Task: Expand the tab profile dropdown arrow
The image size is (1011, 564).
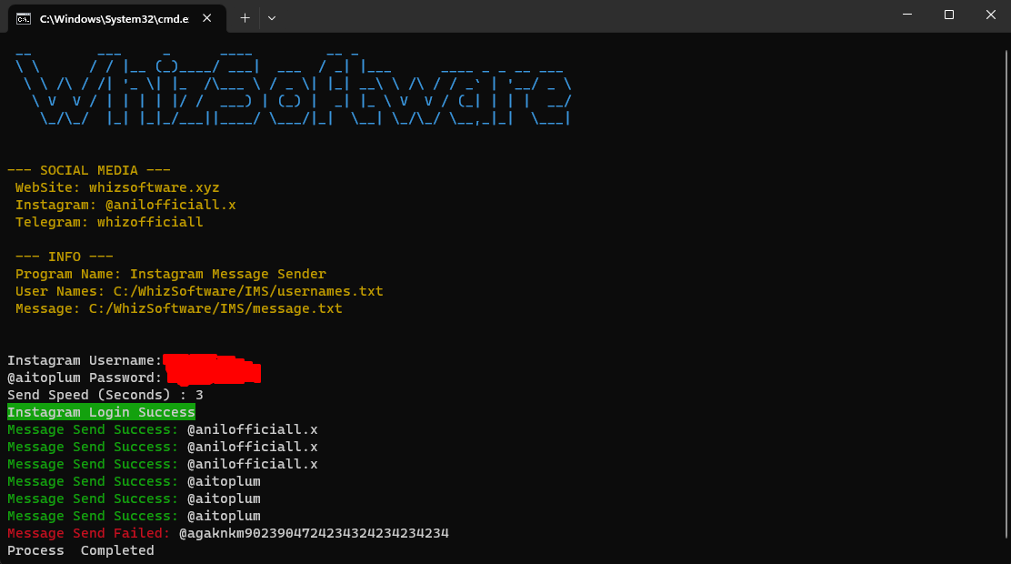Action: [272, 18]
